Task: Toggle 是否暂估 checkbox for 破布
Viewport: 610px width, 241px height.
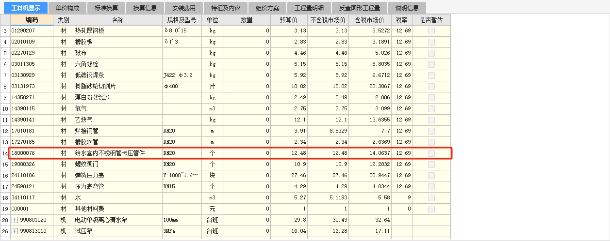Action: point(431,53)
